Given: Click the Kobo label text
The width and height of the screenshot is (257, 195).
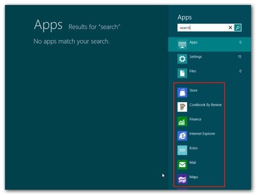Looking at the screenshot, I should [x=194, y=148].
